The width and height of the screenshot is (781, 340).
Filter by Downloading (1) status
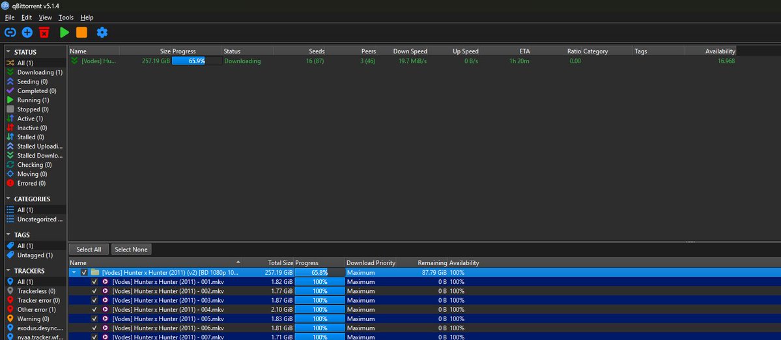click(35, 72)
